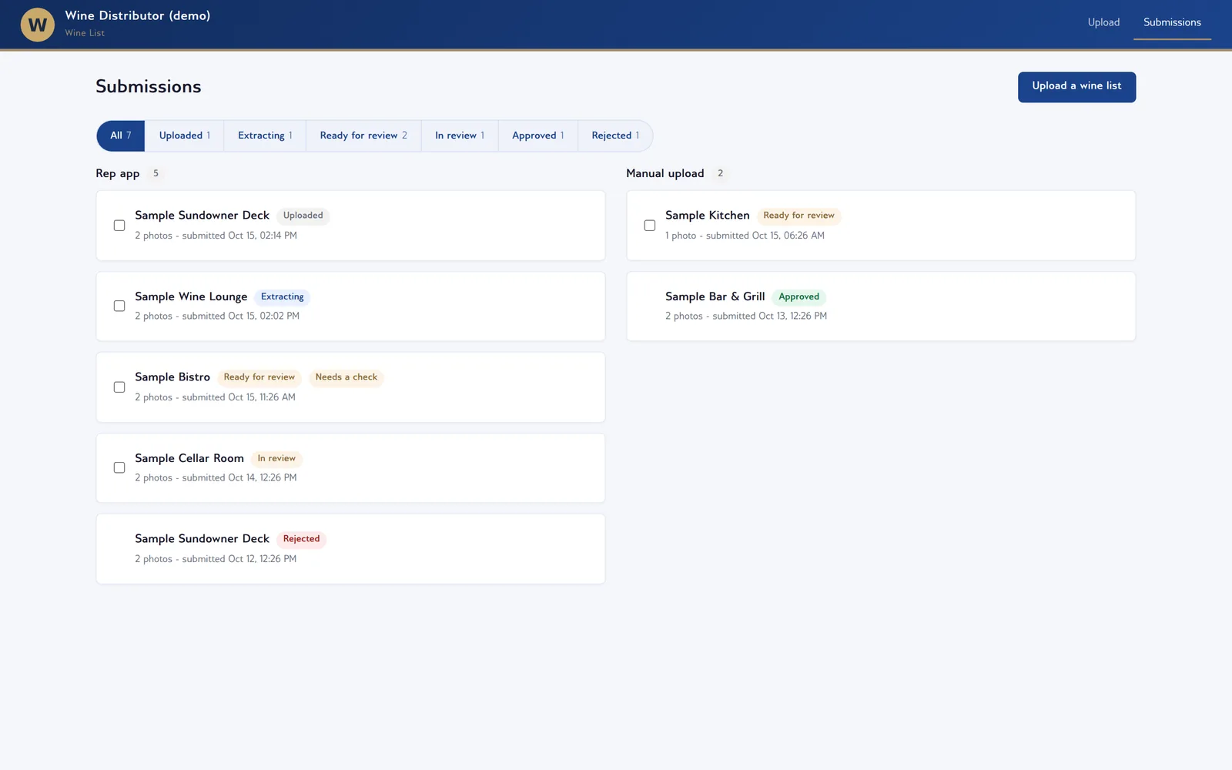Open uploaded Sample Sundowner Deck title
1232x770 pixels.
(x=202, y=216)
